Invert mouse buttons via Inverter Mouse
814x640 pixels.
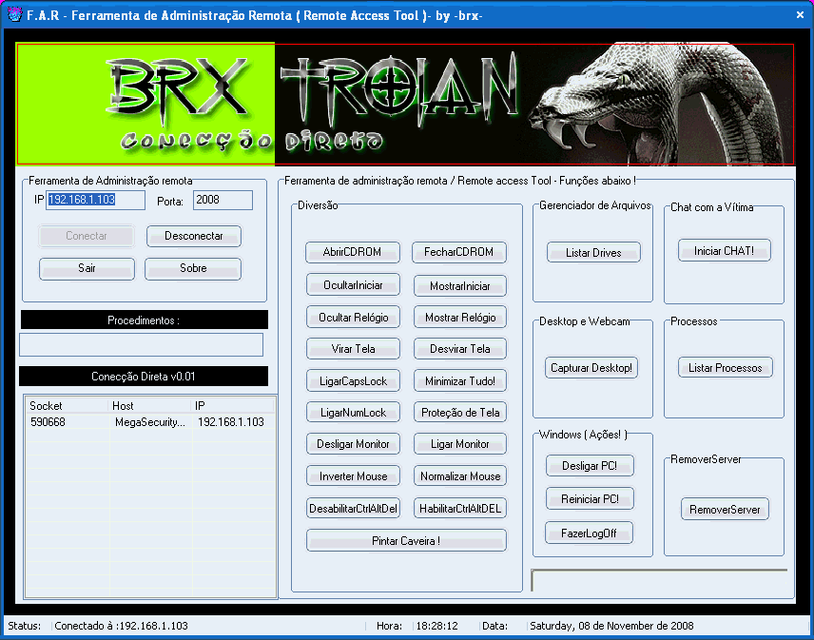point(353,475)
